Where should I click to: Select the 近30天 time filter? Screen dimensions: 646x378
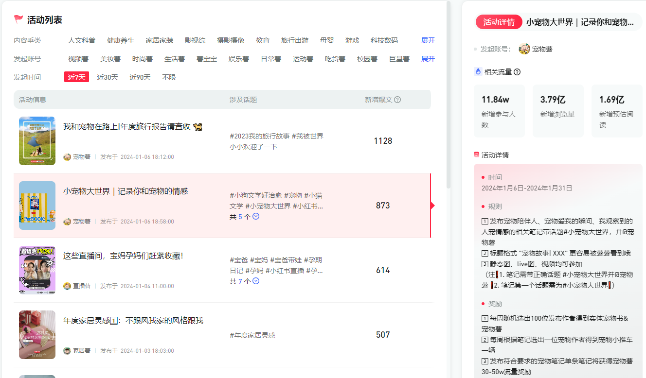[x=108, y=77]
